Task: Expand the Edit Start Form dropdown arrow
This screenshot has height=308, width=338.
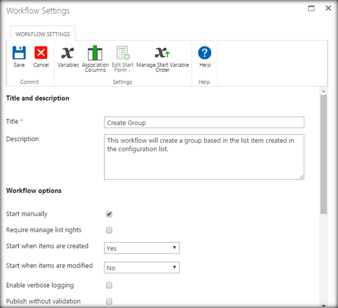Action: click(x=129, y=71)
